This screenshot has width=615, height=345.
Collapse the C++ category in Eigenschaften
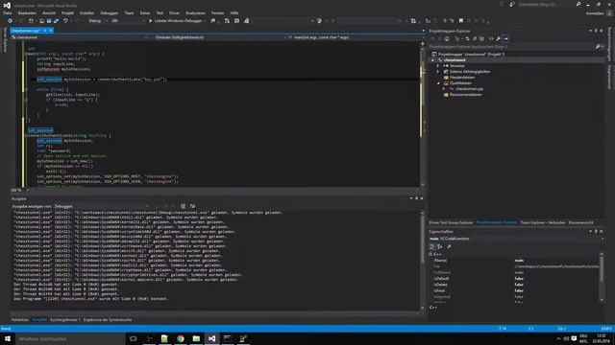click(430, 254)
